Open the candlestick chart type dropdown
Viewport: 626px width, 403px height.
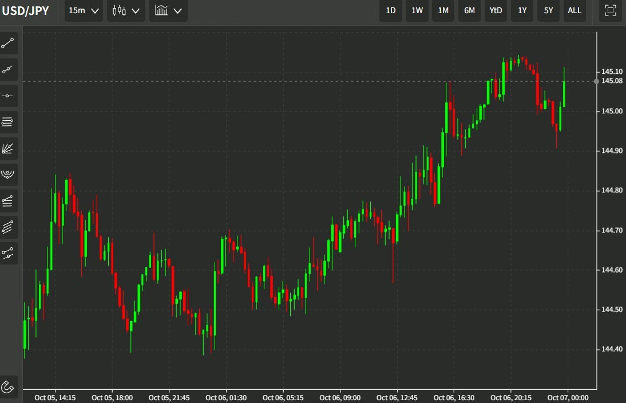[x=126, y=11]
